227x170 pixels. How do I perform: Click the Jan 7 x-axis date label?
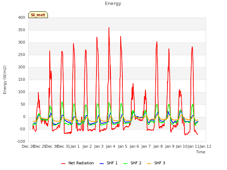pos(146,146)
